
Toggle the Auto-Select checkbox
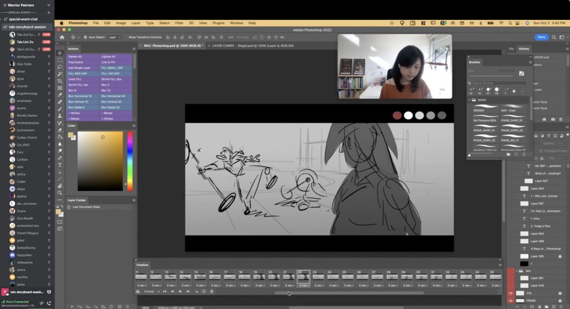pos(85,37)
